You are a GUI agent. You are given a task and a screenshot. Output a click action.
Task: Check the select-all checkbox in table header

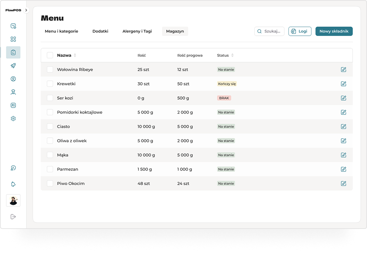click(x=50, y=55)
